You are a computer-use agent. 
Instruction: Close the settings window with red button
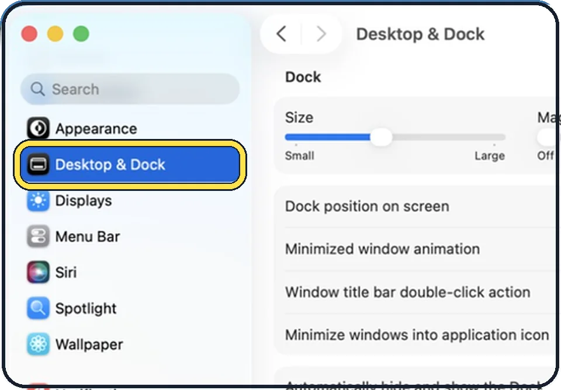pyautogui.click(x=29, y=34)
